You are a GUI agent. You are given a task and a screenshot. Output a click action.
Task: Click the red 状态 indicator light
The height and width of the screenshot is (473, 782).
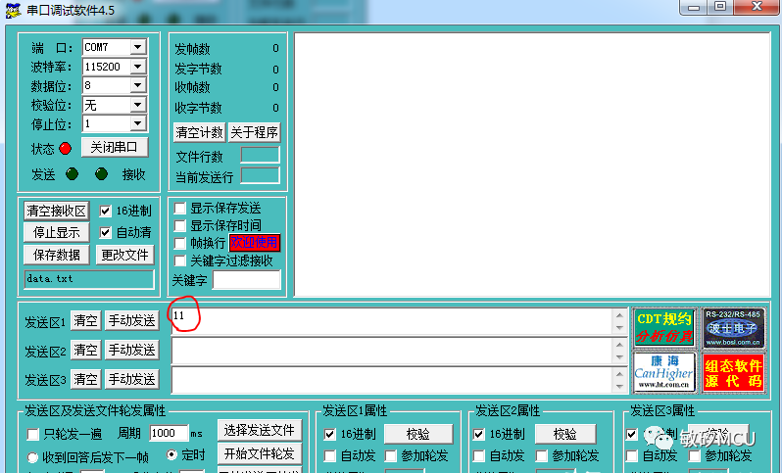click(66, 149)
